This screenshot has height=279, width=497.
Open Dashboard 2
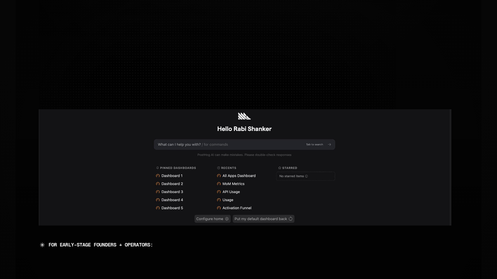[x=172, y=184]
